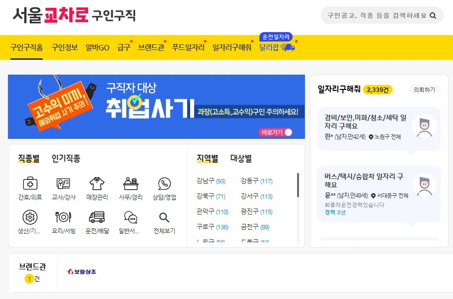Select the 급구 menu item
453x299 pixels.
[124, 47]
